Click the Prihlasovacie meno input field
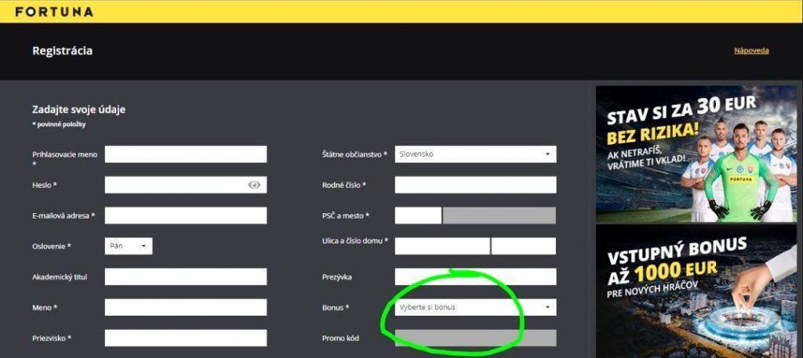Image resolution: width=803 pixels, height=358 pixels. pyautogui.click(x=186, y=154)
